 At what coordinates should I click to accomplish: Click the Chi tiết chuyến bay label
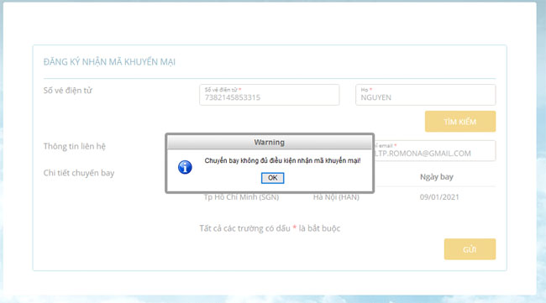coord(79,173)
